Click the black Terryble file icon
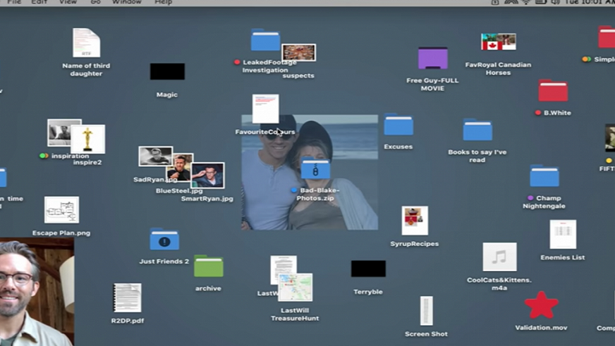615x346 pixels. tap(369, 269)
